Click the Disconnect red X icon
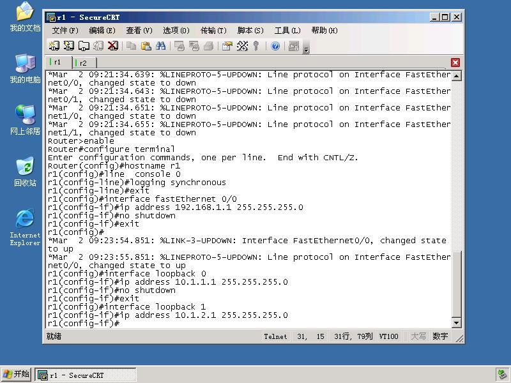Image resolution: width=511 pixels, height=383 pixels. click(x=113, y=46)
